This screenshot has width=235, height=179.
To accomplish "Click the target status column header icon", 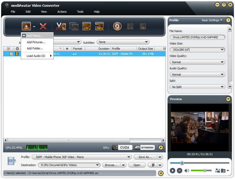I will point(17,49).
